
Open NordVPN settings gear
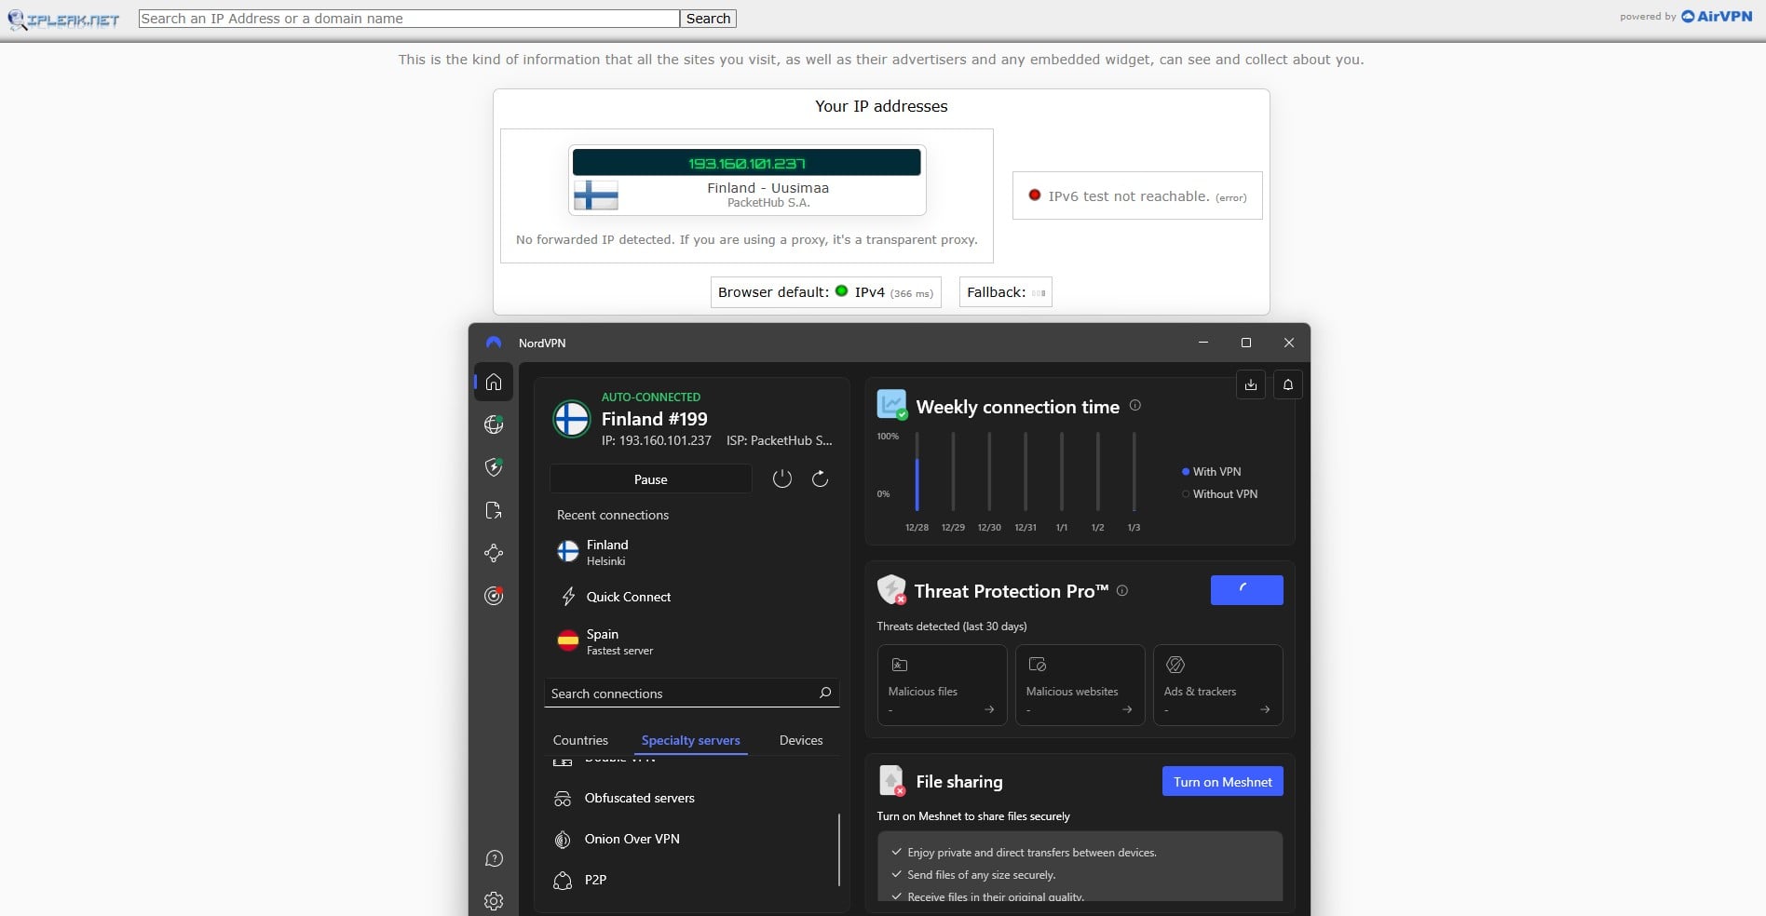pos(494,900)
